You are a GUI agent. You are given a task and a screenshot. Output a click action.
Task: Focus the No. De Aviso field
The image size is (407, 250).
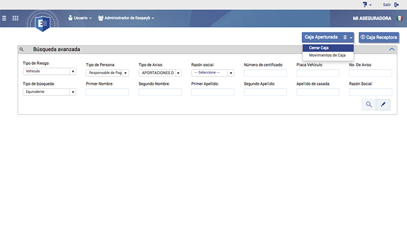tap(371, 73)
